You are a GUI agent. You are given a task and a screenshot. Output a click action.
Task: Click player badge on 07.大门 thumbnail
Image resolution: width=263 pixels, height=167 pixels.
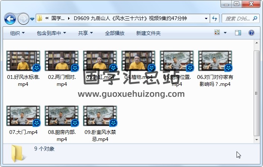click(37, 123)
